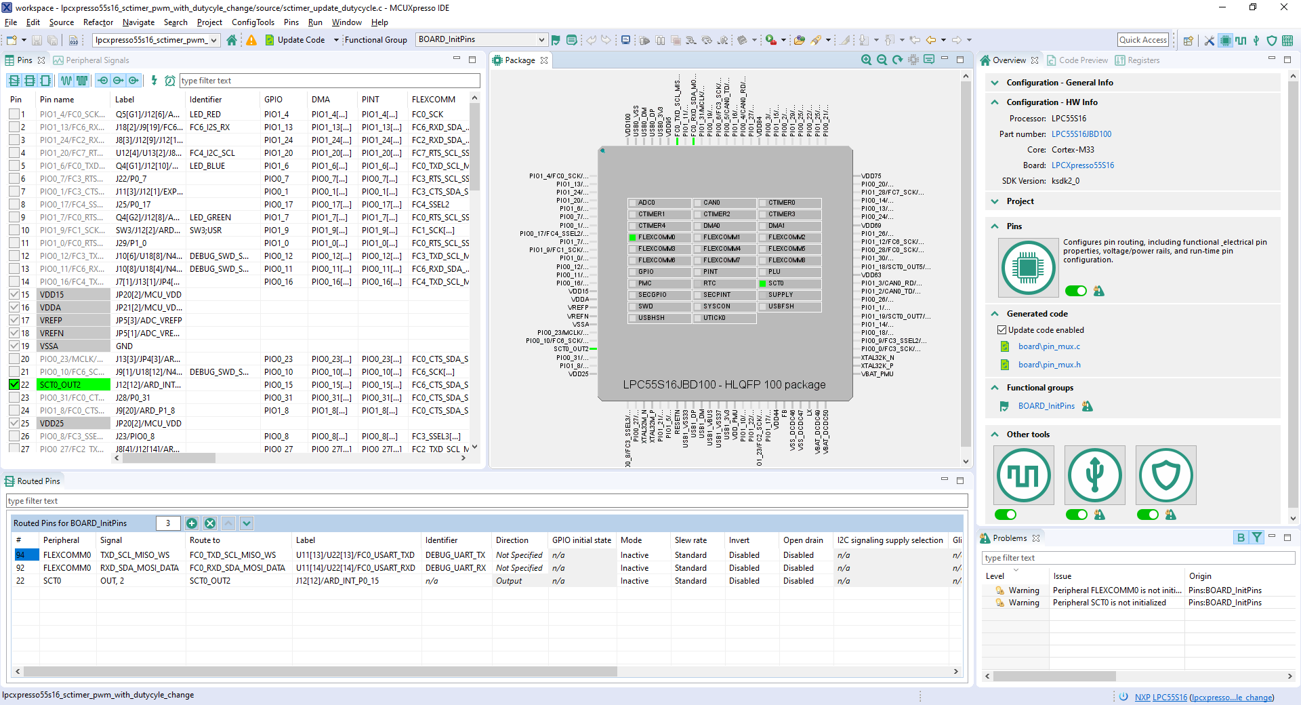Toggle the Pins tool enable switch
This screenshot has width=1301, height=705.
click(x=1075, y=291)
